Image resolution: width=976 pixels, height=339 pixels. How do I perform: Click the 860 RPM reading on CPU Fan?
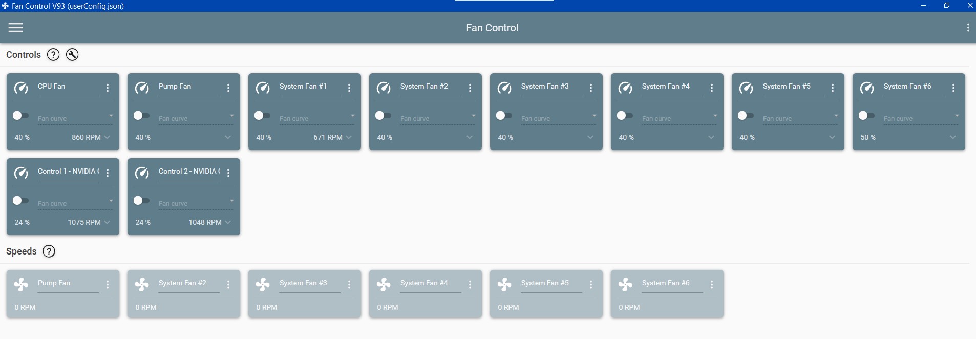(x=86, y=137)
